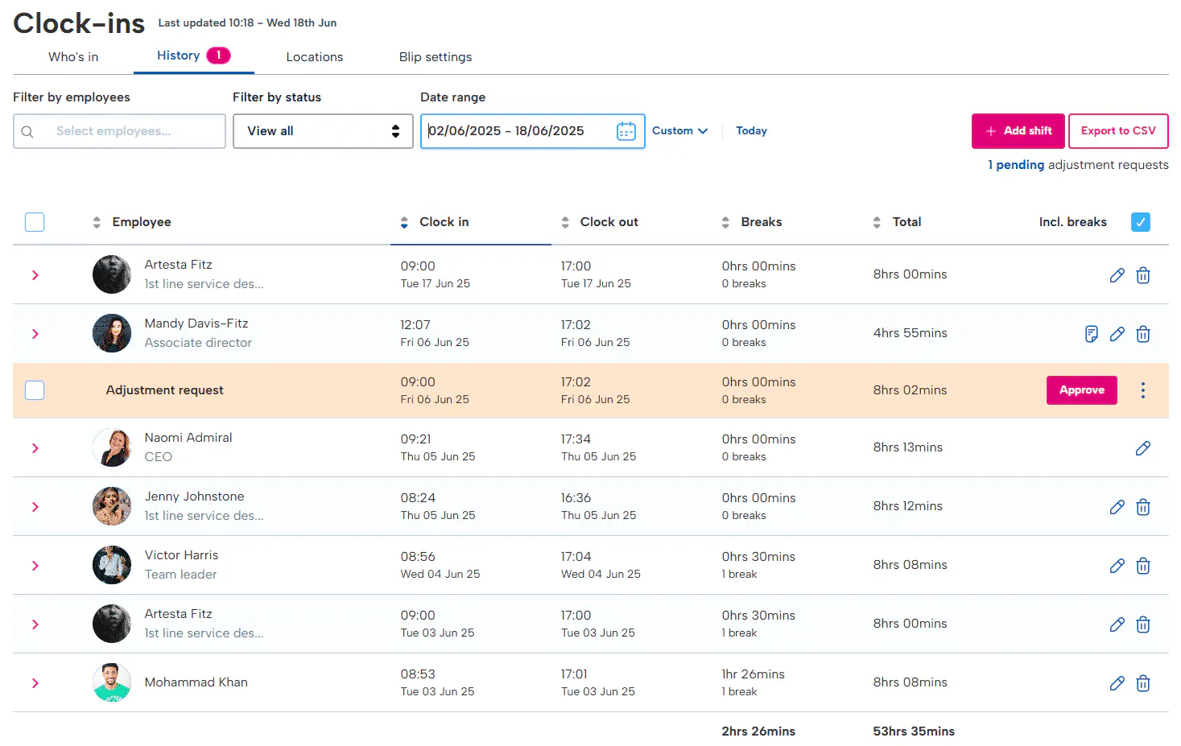The image size is (1181, 746).
Task: Click the trash icon for Mohammad Khan
Action: [x=1142, y=683]
